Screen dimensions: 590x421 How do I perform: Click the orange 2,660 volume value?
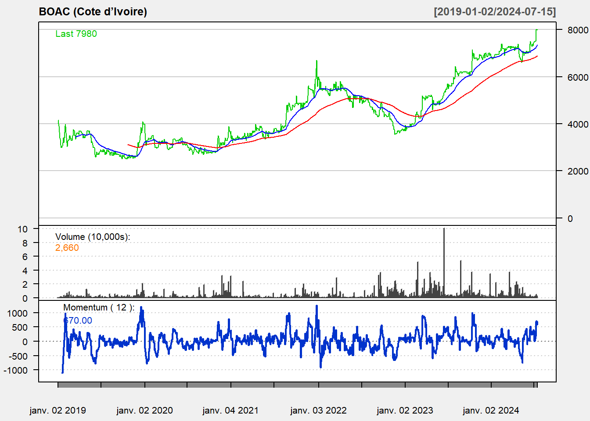(67, 248)
